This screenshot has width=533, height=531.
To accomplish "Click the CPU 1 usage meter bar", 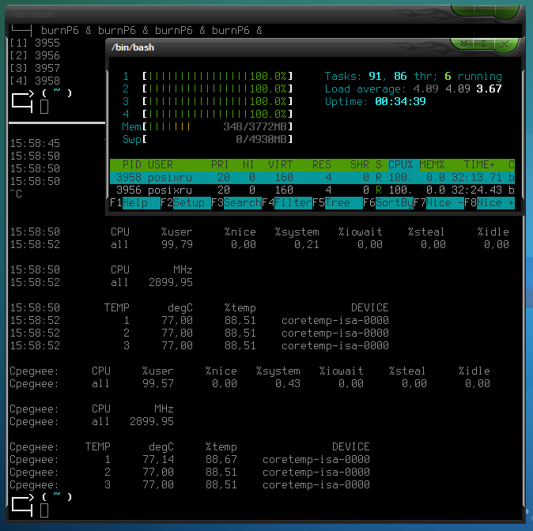I will [x=217, y=76].
